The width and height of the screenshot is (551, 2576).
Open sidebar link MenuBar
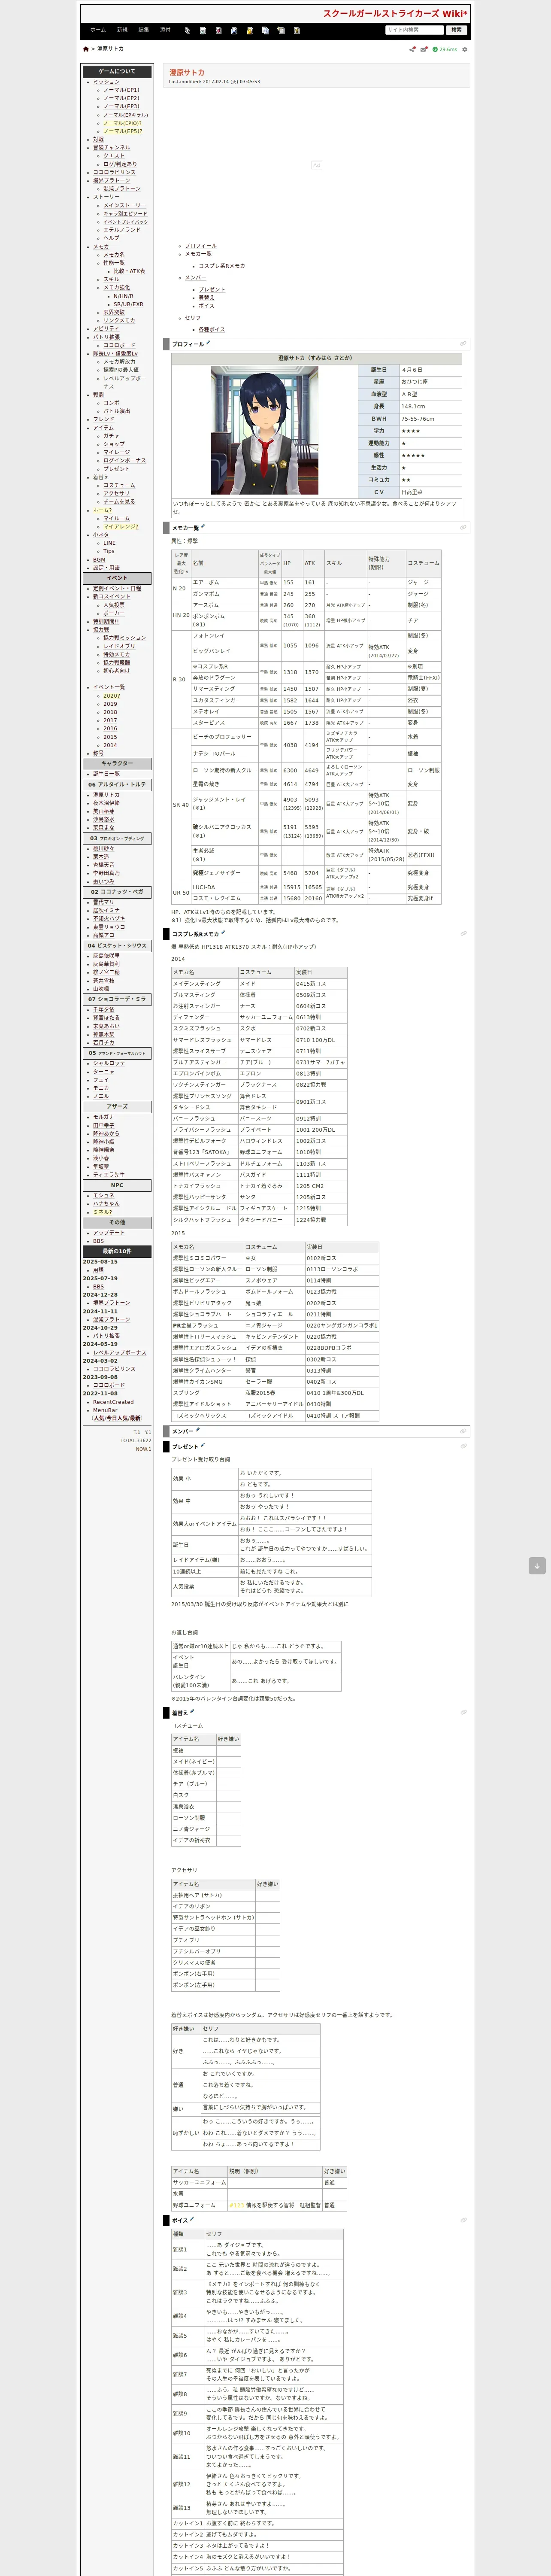click(105, 1410)
